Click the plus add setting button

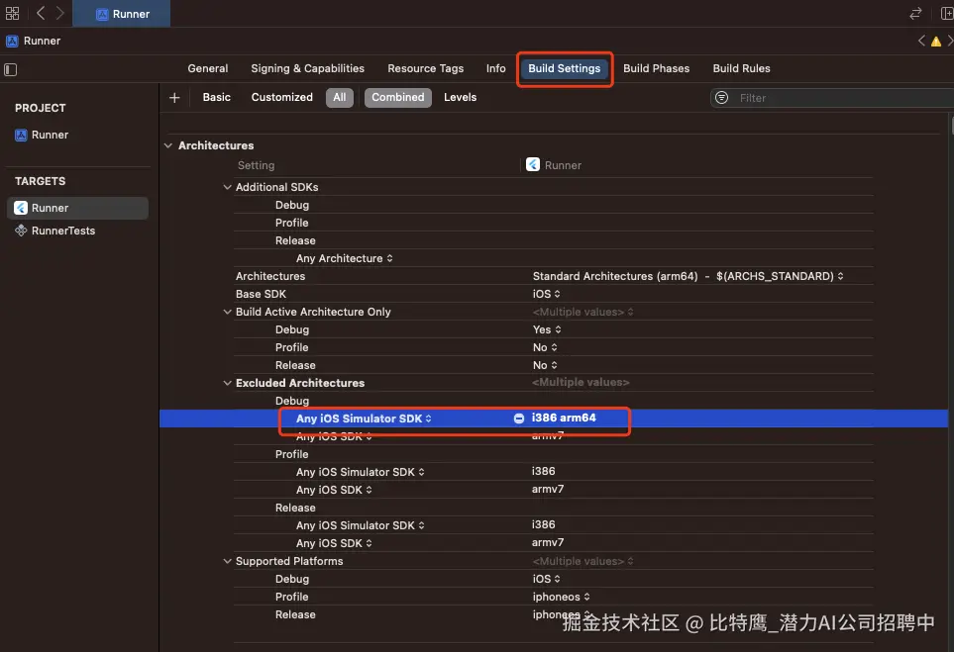(x=174, y=98)
